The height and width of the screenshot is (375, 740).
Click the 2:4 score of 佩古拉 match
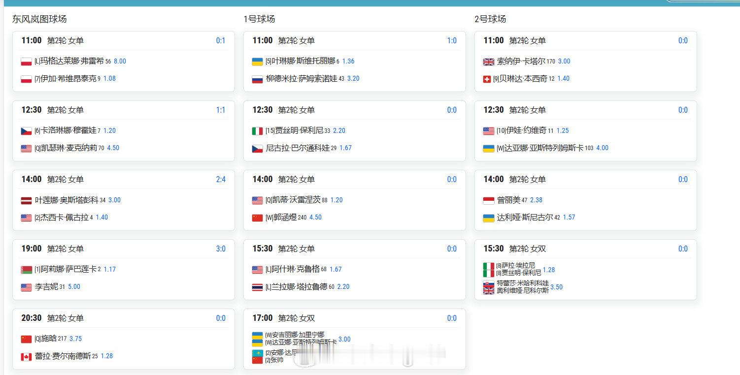click(221, 180)
